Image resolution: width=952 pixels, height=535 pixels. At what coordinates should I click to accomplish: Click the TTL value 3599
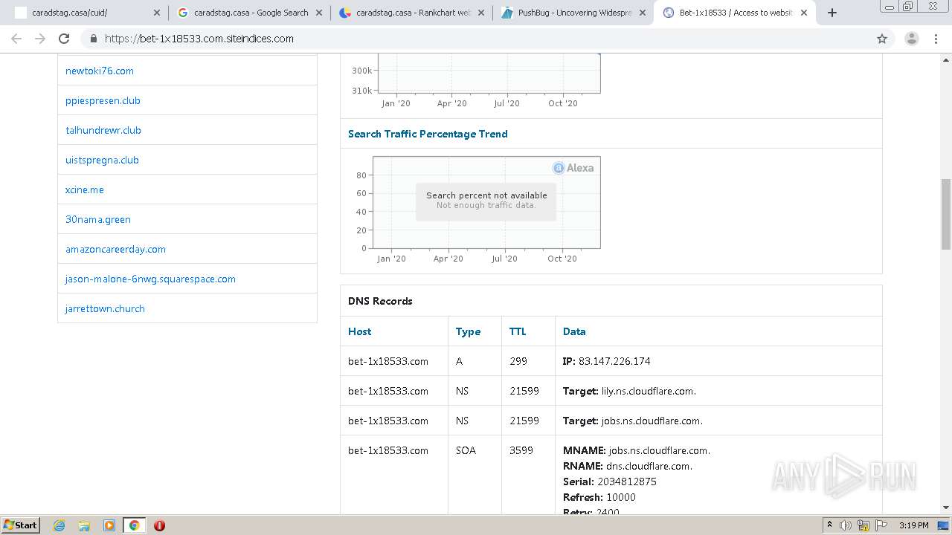[521, 450]
